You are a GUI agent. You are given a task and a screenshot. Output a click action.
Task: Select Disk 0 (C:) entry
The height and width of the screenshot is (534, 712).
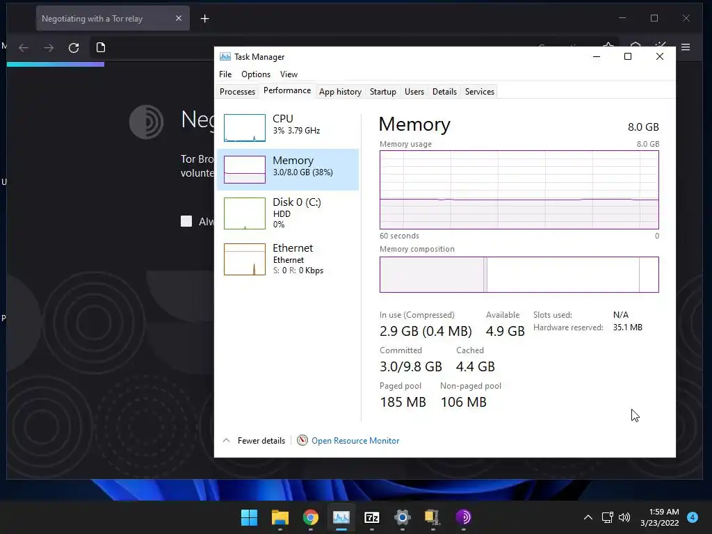pos(288,213)
